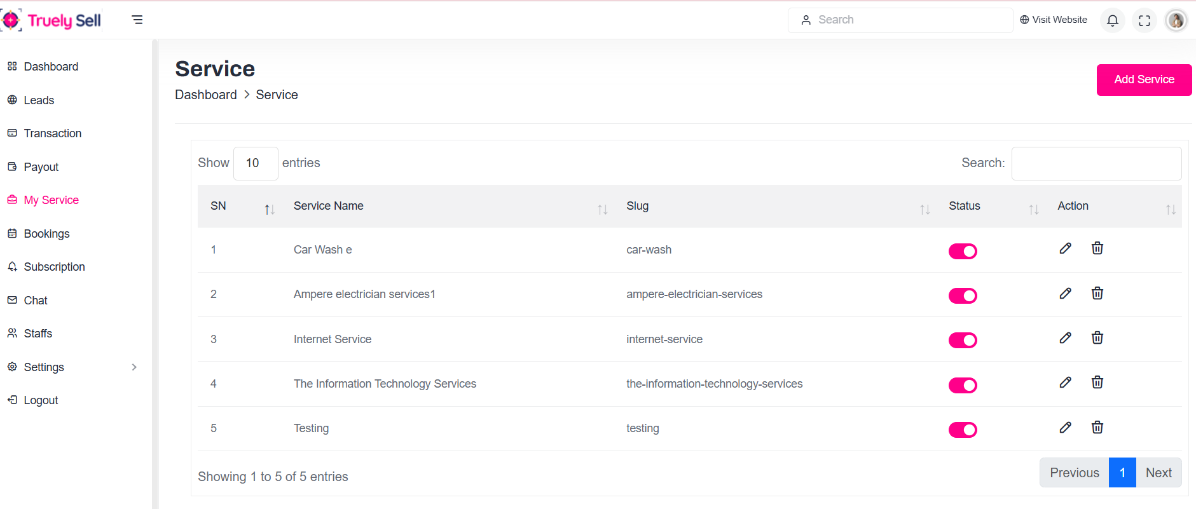
Task: Click the edit pencil for Car Wash e
Action: click(1065, 248)
